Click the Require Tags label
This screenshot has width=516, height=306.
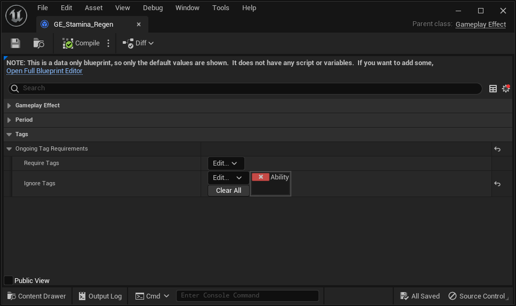(x=42, y=163)
